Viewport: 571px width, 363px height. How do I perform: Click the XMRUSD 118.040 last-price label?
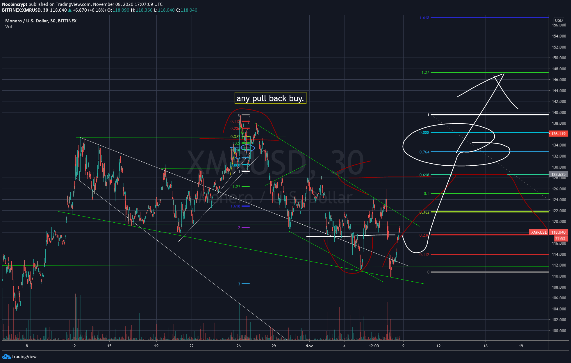point(548,232)
